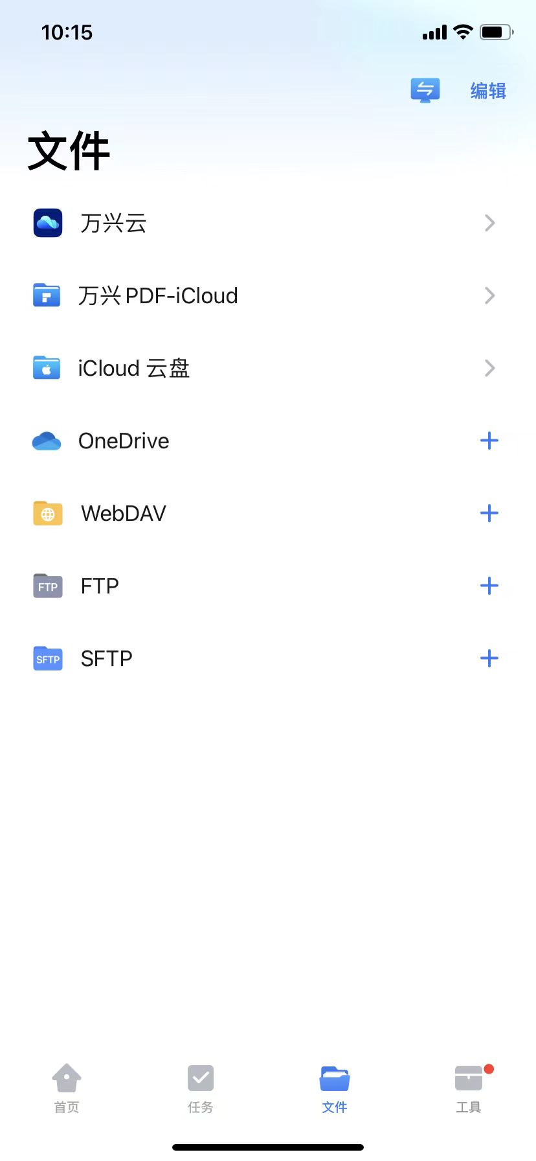Open iCloud 云盘 via chevron arrow

[x=489, y=368]
